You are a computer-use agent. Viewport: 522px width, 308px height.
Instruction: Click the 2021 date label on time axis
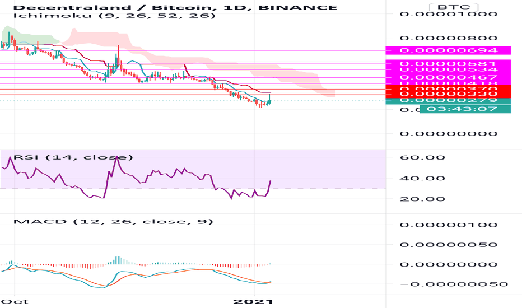coord(253,302)
